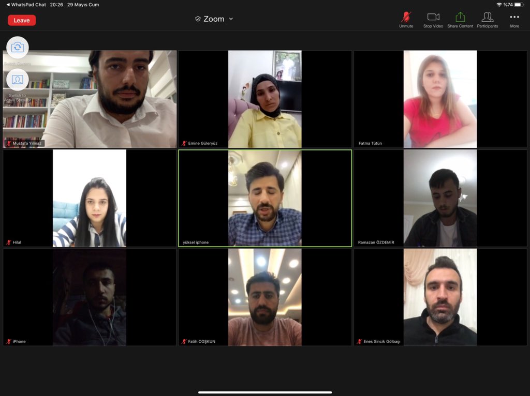Select yüksel iphone's highlighted video tile
The height and width of the screenshot is (396, 530).
pos(264,198)
